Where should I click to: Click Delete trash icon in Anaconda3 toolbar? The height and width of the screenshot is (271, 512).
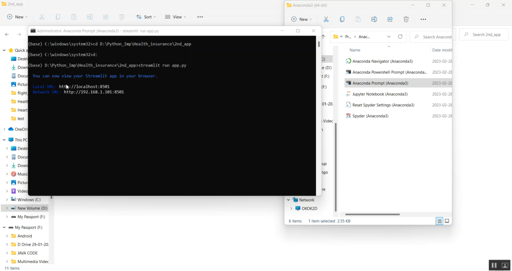pyautogui.click(x=406, y=19)
